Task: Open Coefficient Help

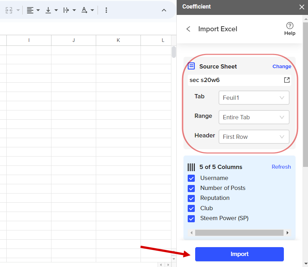Action: 290,29
